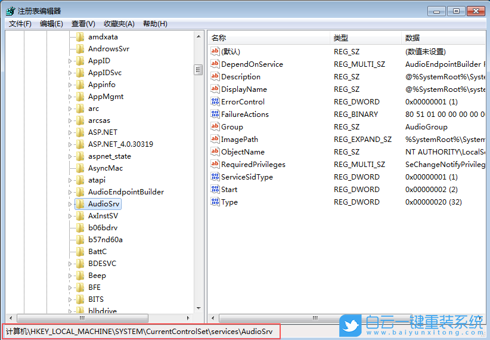Click tree pane vertical scroll up arrow
Screen dimensions: 490x340
[199, 36]
